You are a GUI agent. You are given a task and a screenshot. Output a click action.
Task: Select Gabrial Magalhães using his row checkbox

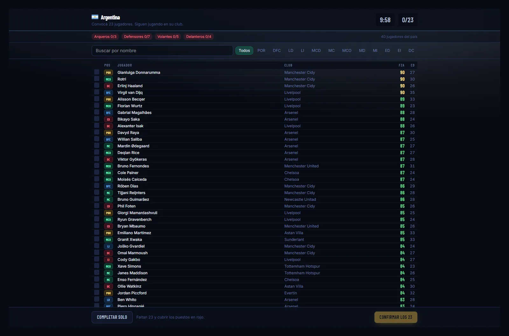(x=97, y=112)
